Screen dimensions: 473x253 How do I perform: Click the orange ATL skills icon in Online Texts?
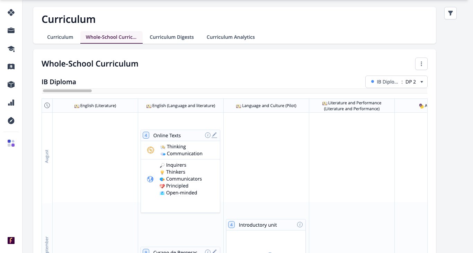[x=150, y=150]
